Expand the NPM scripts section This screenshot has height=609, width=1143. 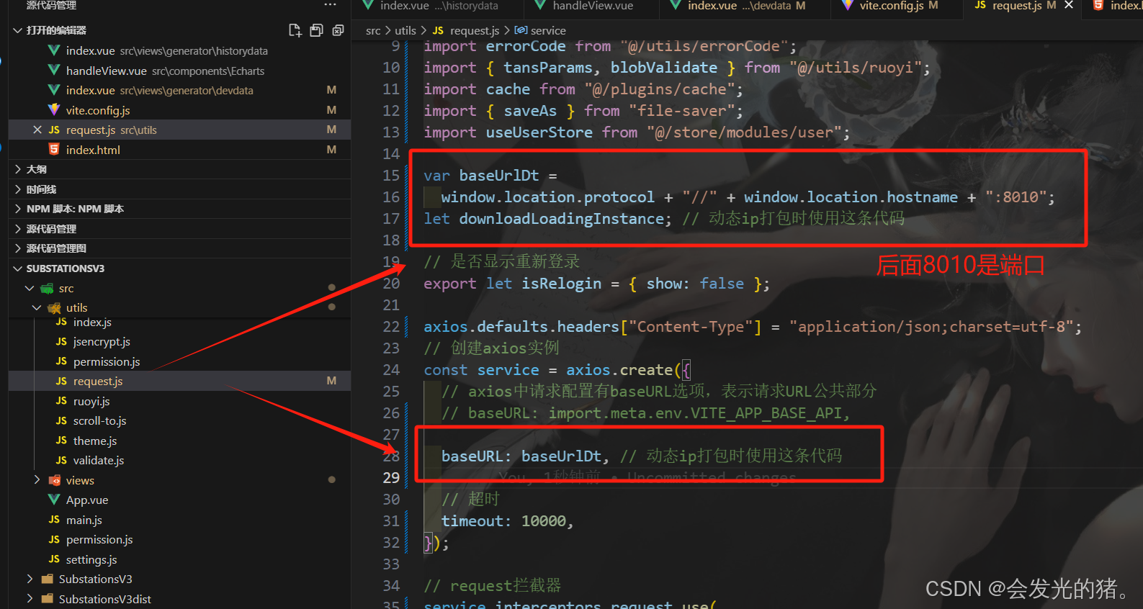(18, 209)
